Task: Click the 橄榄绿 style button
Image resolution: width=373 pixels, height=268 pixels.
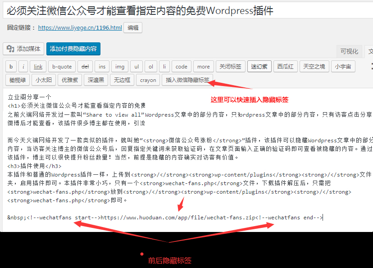Action: point(18,80)
